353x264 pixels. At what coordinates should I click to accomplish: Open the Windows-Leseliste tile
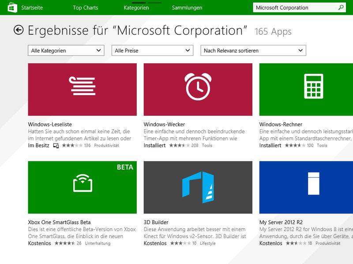83,90
